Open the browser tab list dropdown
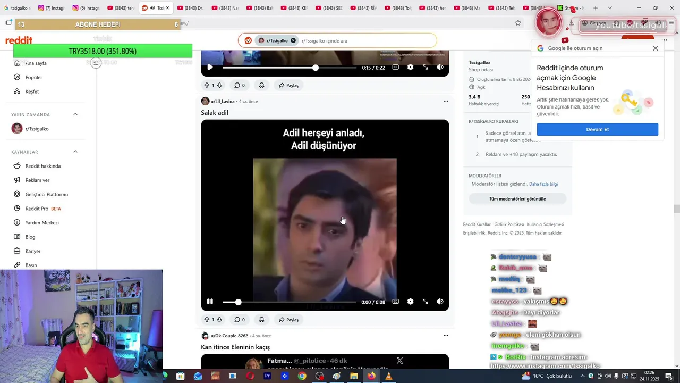680x383 pixels. [x=609, y=8]
